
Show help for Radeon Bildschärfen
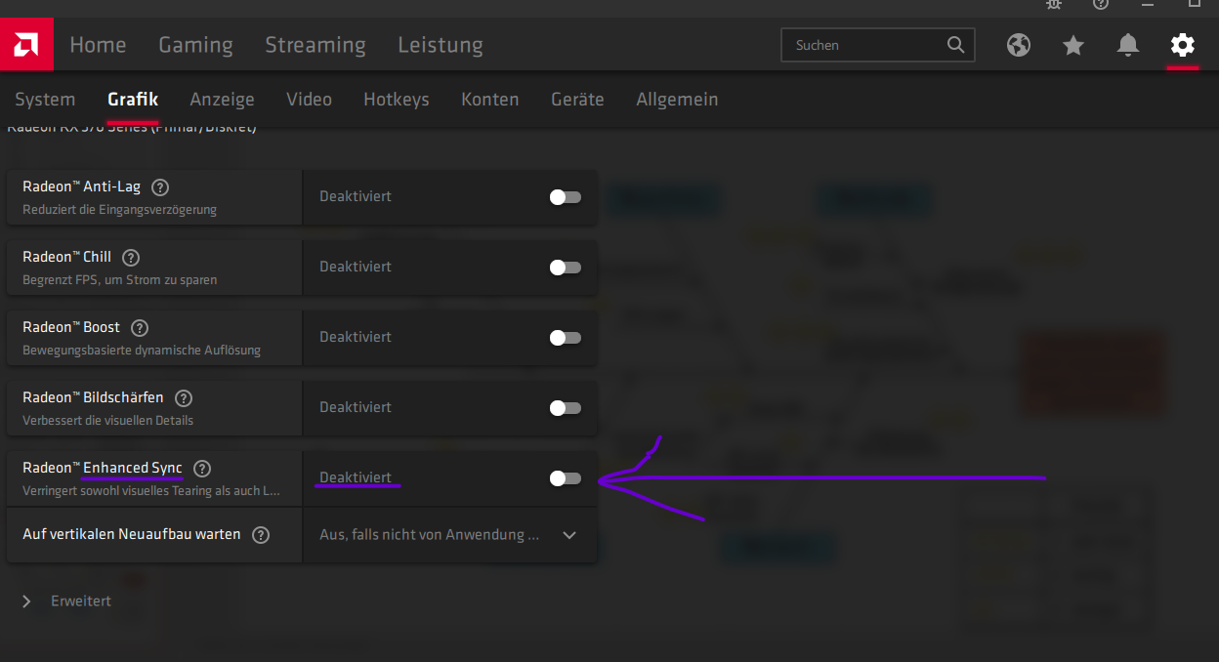coord(183,397)
